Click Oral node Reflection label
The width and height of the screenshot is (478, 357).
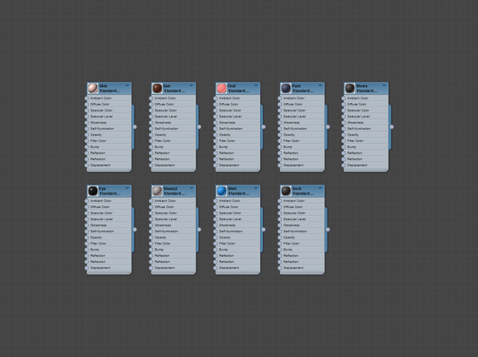226,153
